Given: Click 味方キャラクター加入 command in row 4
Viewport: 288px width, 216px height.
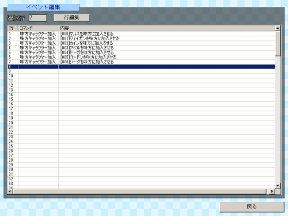Looking at the screenshot, I should [x=38, y=48].
